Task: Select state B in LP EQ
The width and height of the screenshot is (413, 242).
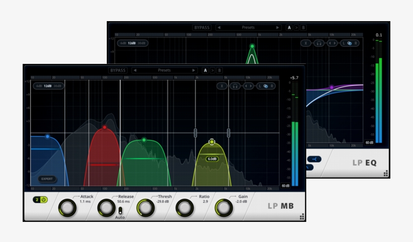Action: 303,27
